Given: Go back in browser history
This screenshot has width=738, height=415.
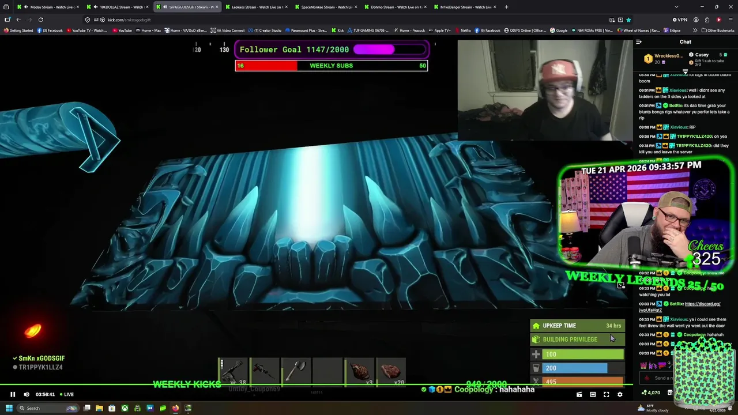Looking at the screenshot, I should coord(18,20).
